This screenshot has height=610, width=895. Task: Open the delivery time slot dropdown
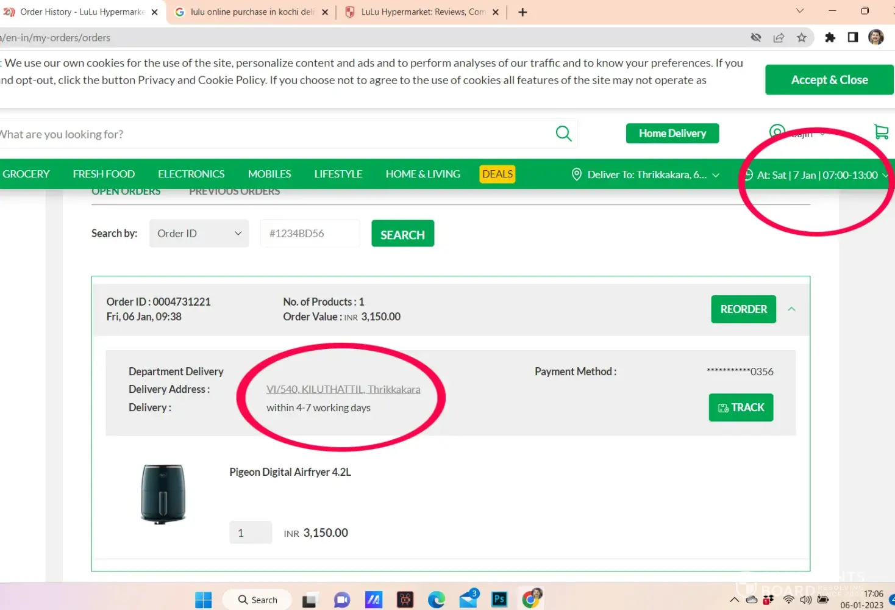885,175
